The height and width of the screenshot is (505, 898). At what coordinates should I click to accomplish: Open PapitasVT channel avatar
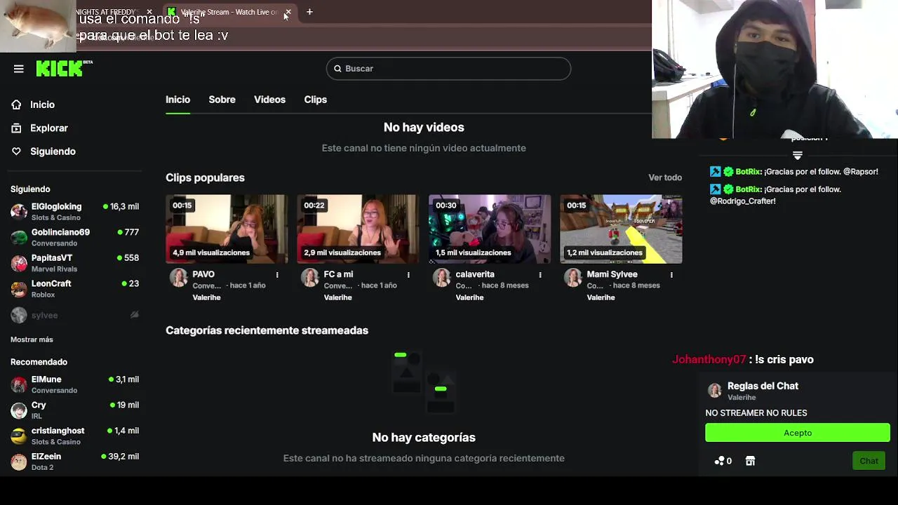[x=19, y=263]
